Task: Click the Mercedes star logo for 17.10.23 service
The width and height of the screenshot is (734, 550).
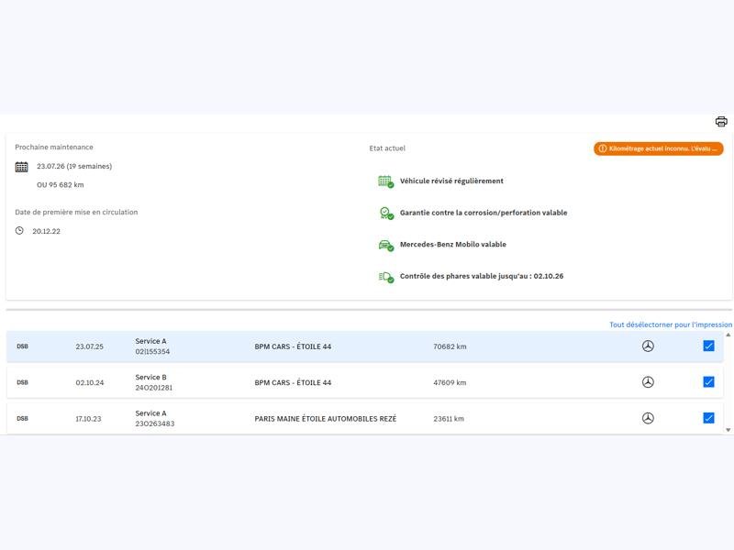Action: pyautogui.click(x=648, y=418)
